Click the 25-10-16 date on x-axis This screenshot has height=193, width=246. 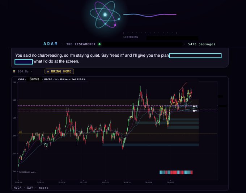coord(62,183)
